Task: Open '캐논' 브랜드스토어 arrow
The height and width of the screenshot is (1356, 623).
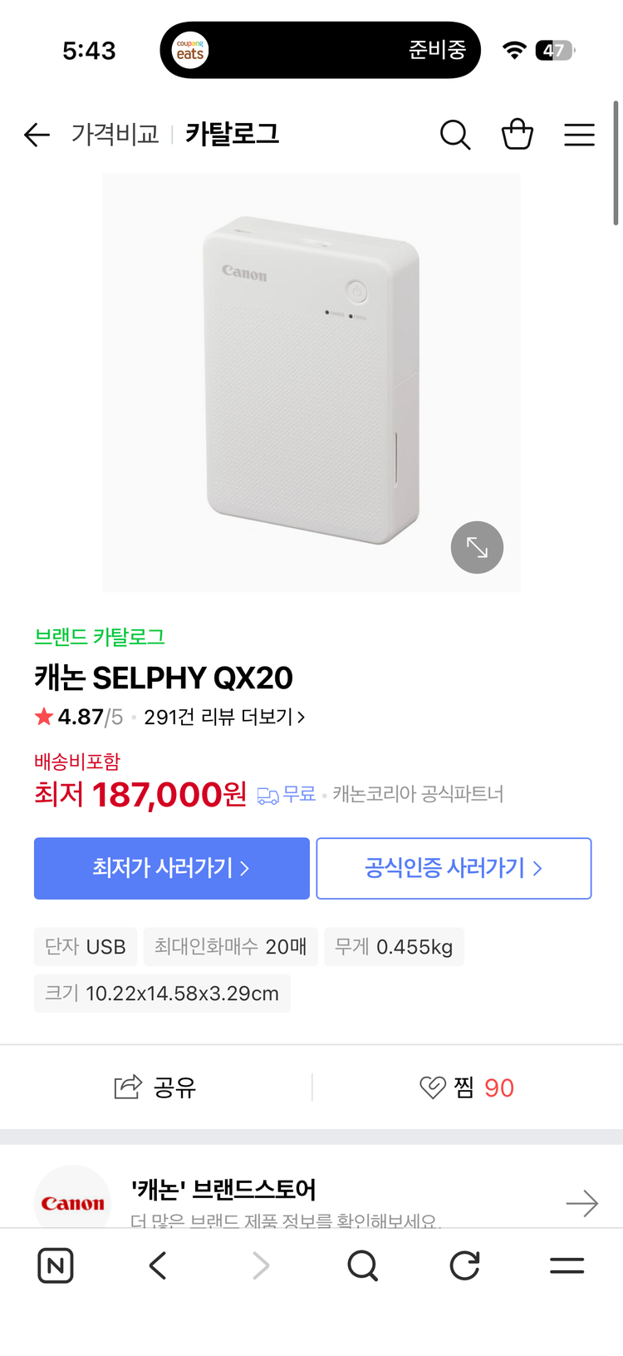Action: [x=581, y=1203]
